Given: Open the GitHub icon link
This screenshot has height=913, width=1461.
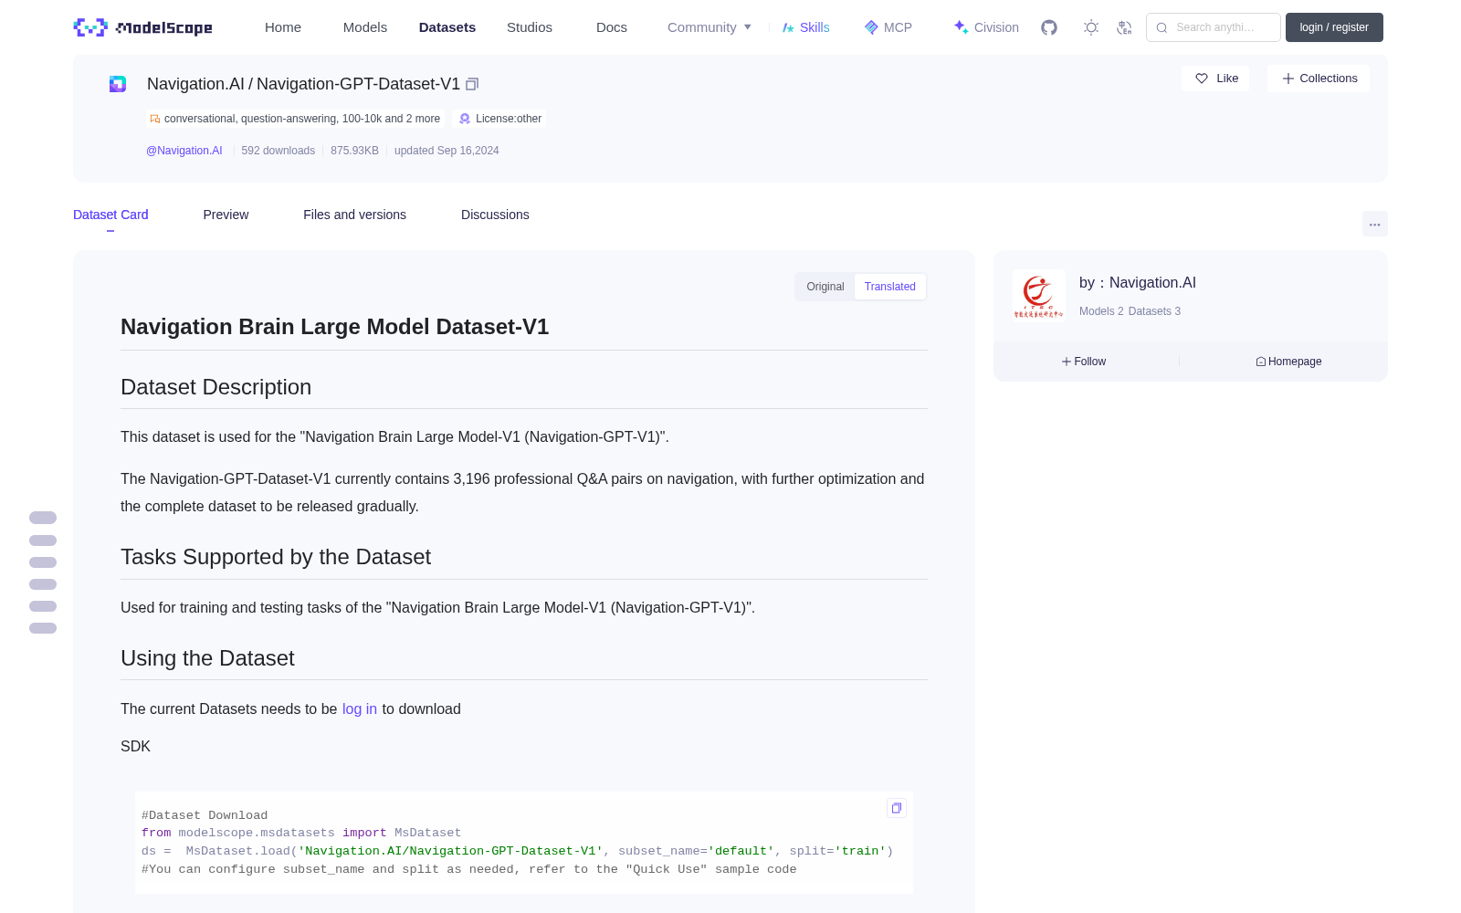Looking at the screenshot, I should (1049, 27).
